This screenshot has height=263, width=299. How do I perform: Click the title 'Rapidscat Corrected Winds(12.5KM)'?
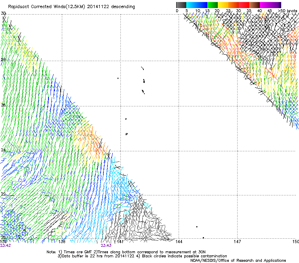(x=46, y=7)
